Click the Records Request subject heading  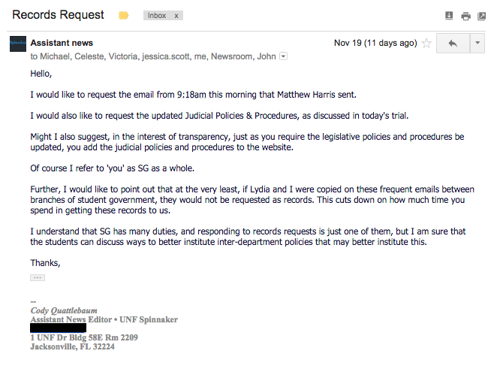pyautogui.click(x=58, y=15)
